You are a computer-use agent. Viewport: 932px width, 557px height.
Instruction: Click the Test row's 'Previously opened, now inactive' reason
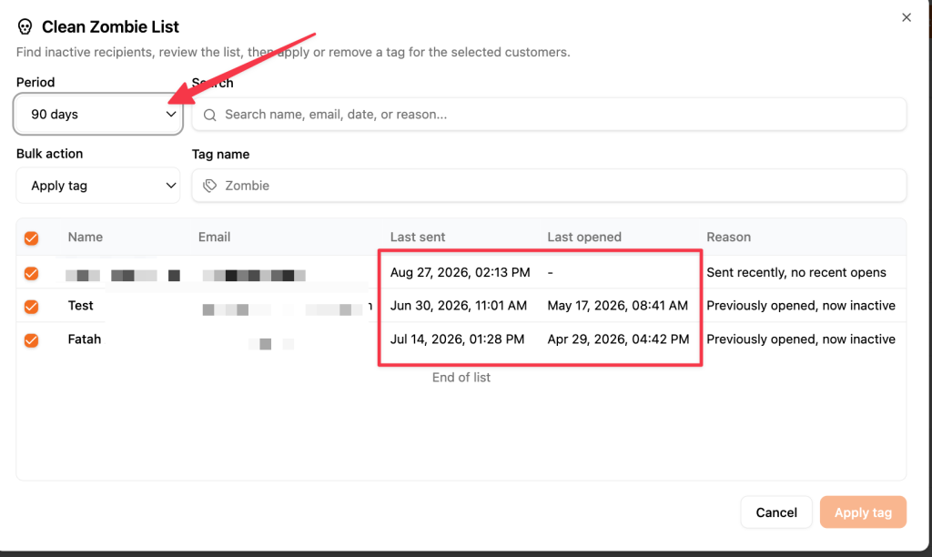click(801, 306)
